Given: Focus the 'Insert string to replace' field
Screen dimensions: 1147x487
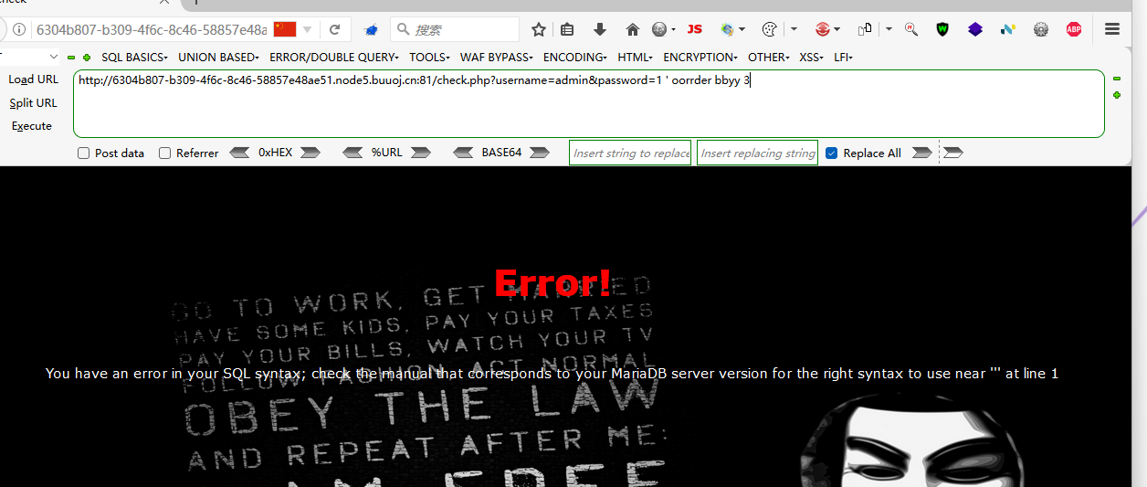Looking at the screenshot, I should coord(630,153).
